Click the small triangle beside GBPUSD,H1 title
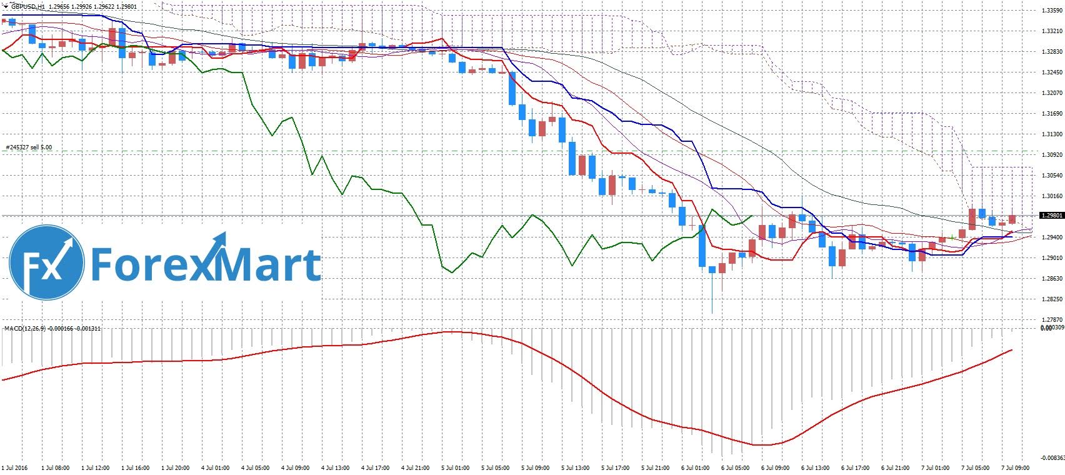This screenshot has width=1065, height=475. pos(6,6)
